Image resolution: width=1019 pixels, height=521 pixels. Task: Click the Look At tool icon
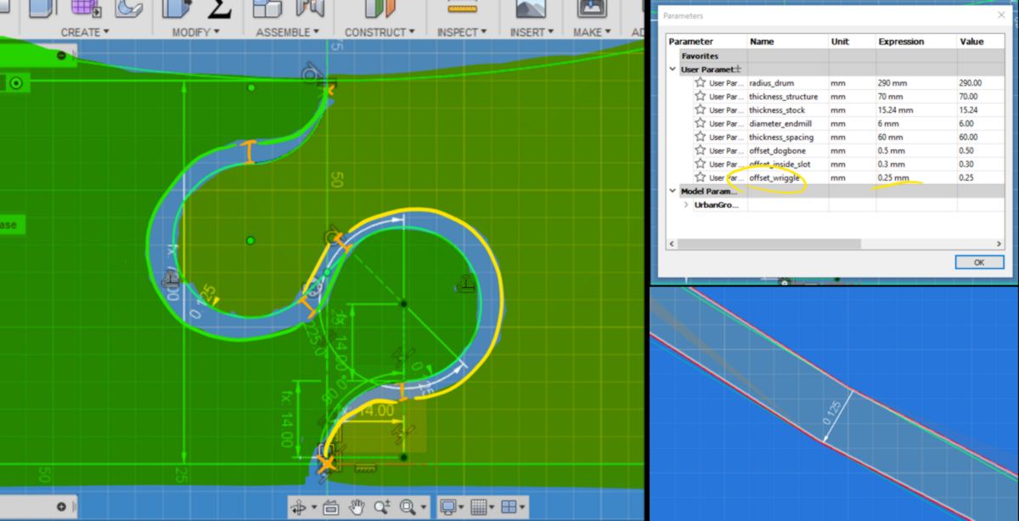(x=331, y=507)
